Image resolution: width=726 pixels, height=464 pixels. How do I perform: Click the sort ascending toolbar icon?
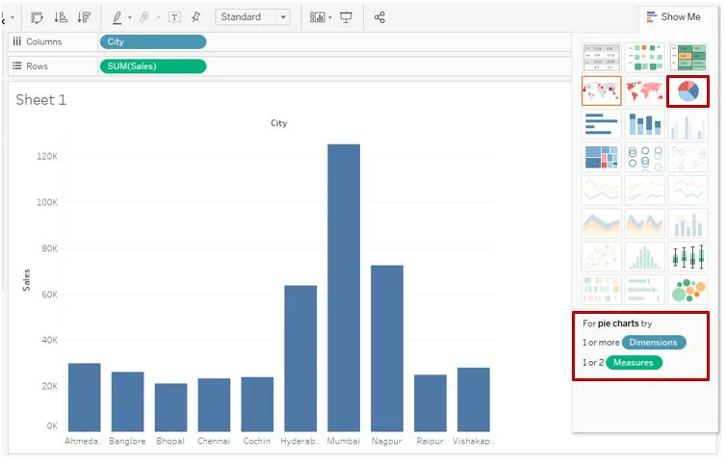61,17
